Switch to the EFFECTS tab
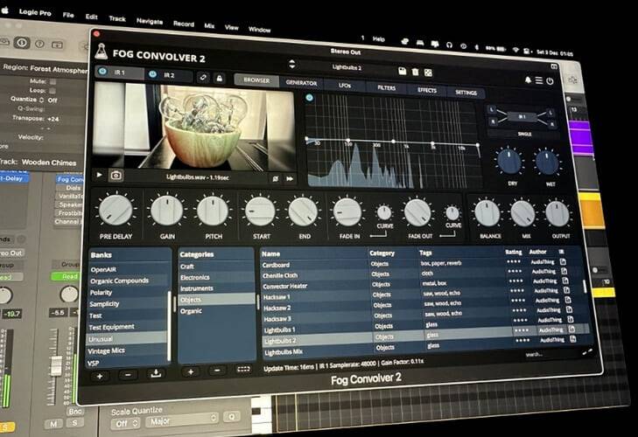The width and height of the screenshot is (638, 437). point(427,90)
